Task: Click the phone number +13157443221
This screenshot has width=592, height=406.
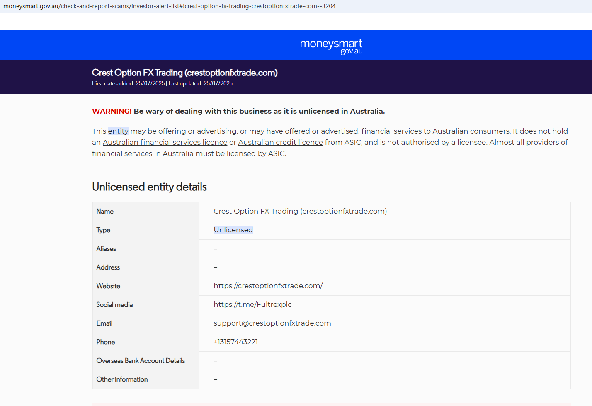Action: (x=236, y=342)
